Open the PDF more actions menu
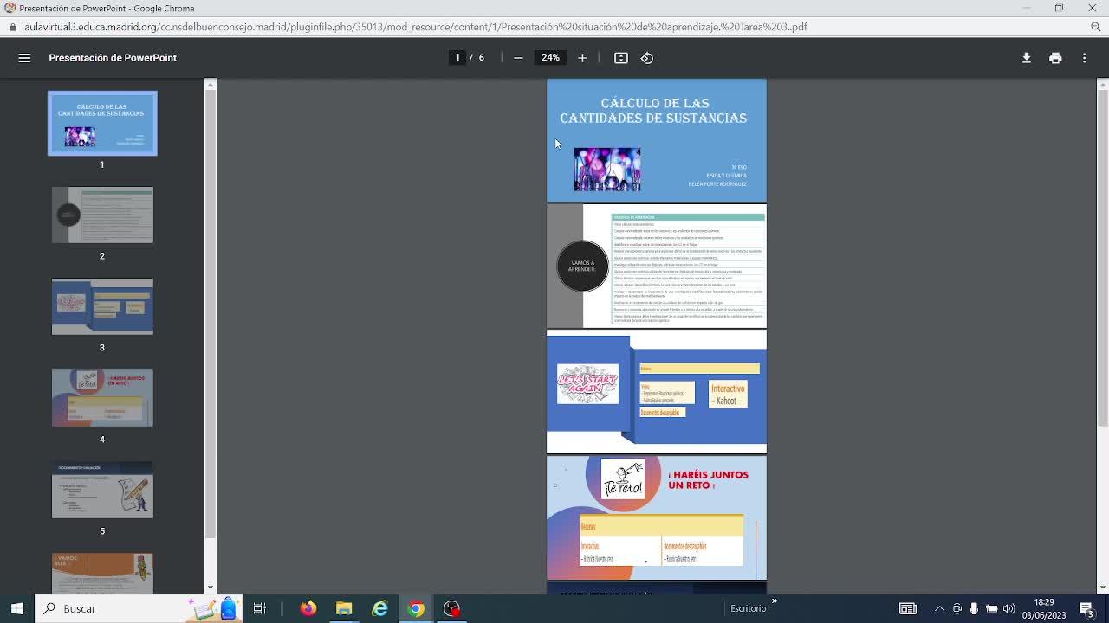Viewport: 1109px width, 623px height. 1084,58
